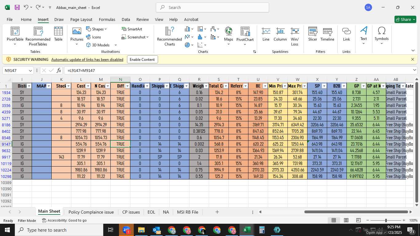Insert a Timeline filter
The width and height of the screenshot is (420, 236).
(327, 34)
